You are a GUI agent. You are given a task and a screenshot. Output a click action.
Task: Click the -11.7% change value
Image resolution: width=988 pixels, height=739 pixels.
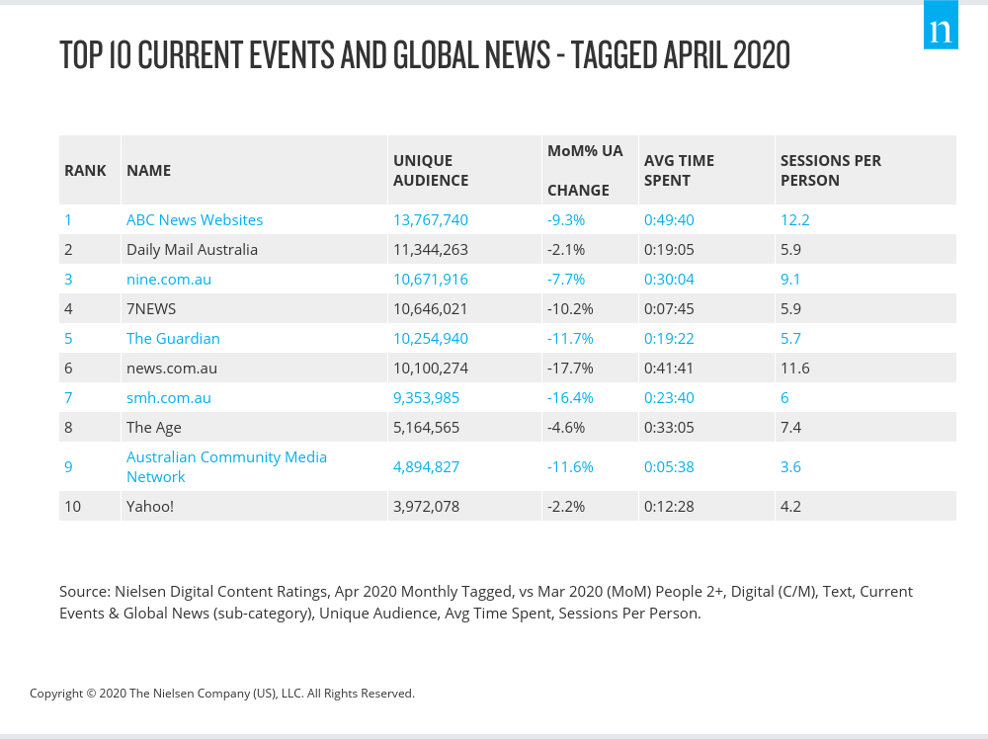[x=570, y=338]
